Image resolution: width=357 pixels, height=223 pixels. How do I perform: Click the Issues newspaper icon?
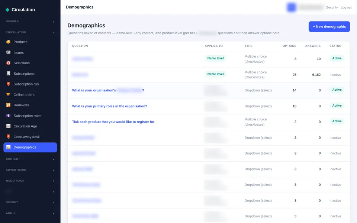coord(9,52)
